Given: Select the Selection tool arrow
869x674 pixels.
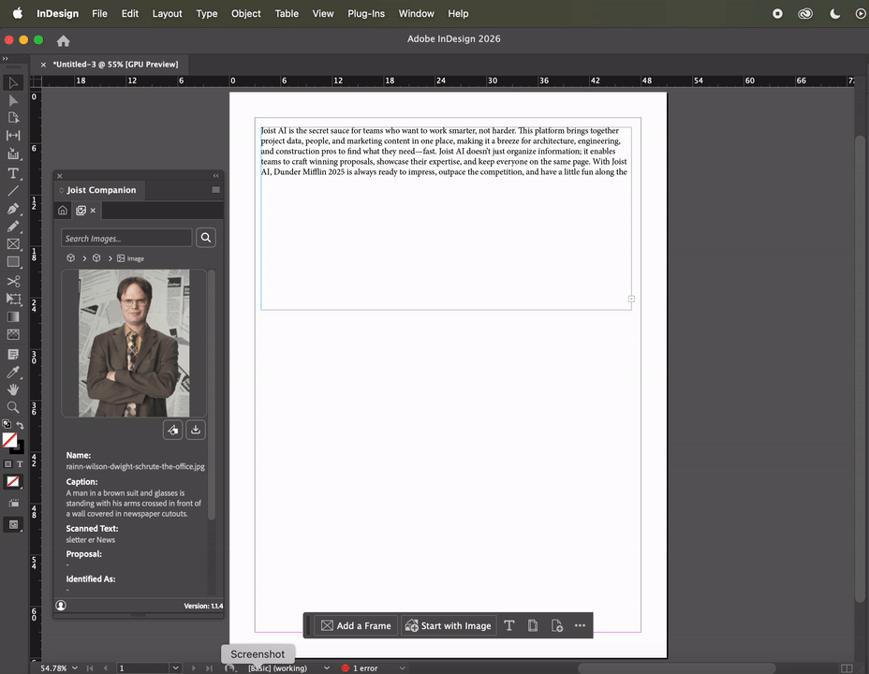Looking at the screenshot, I should (13, 83).
